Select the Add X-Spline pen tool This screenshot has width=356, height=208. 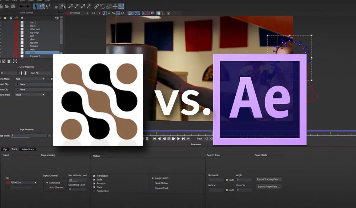point(77,6)
